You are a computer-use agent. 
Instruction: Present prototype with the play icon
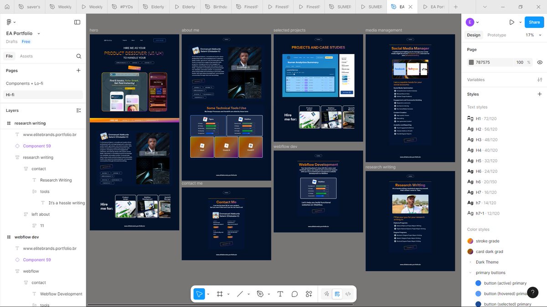[x=512, y=22]
